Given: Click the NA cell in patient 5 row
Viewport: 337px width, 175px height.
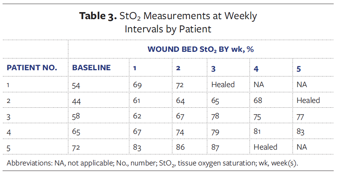Looking at the screenshot, I should [x=302, y=147].
